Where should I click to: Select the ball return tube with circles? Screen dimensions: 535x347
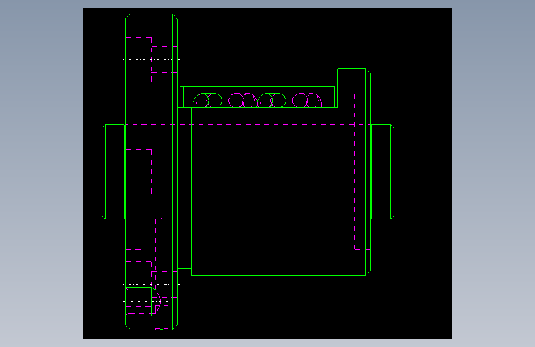[x=257, y=98]
